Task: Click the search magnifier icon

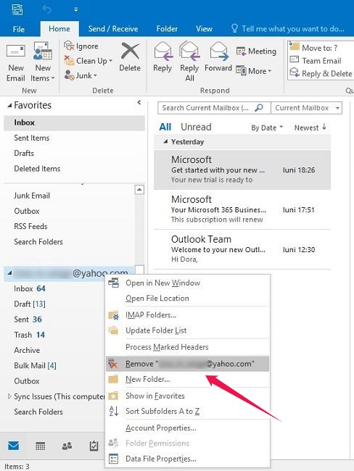Action: click(259, 107)
